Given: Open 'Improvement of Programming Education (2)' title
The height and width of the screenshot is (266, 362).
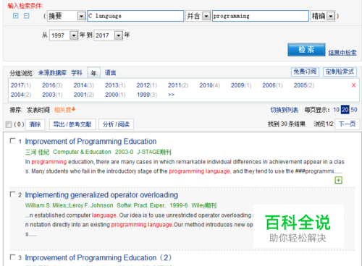Looking at the screenshot, I should 98,258.
